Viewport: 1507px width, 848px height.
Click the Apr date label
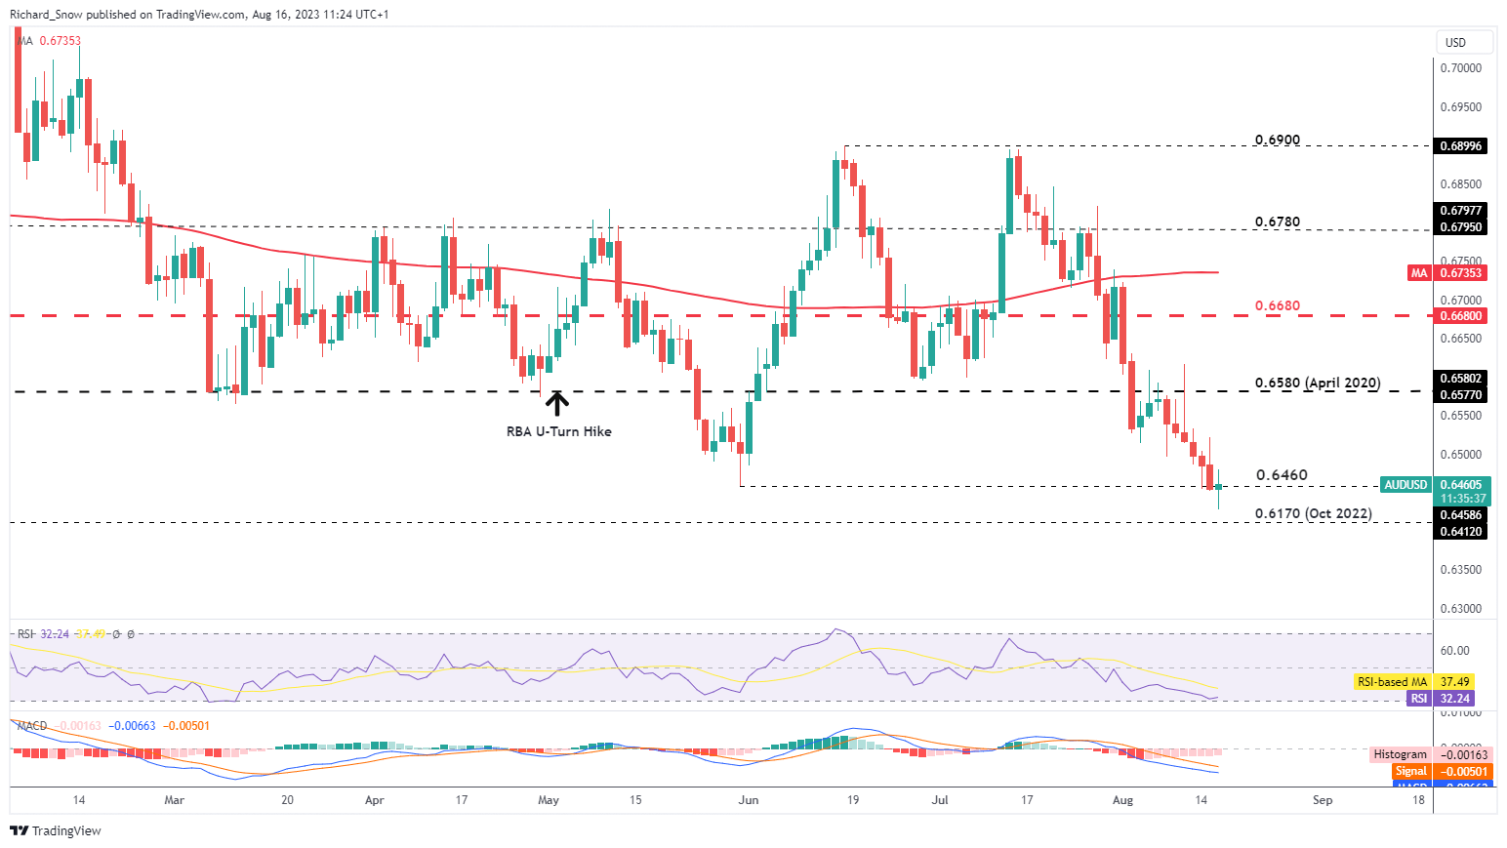click(374, 800)
